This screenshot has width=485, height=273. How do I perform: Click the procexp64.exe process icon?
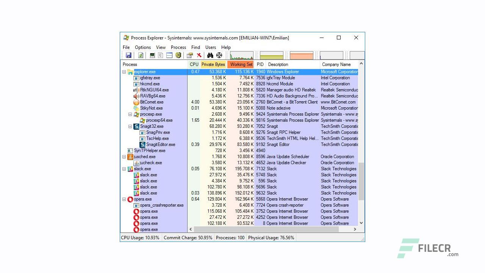tap(142, 120)
